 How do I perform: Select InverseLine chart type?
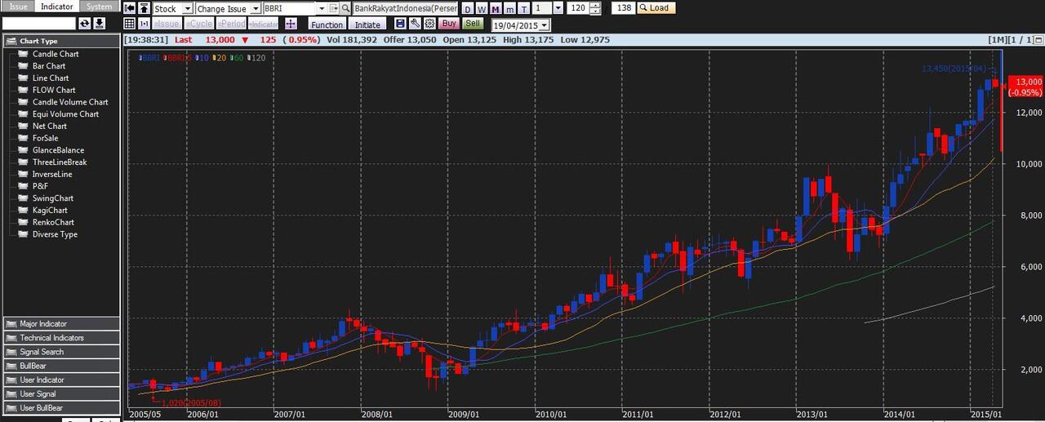(52, 174)
